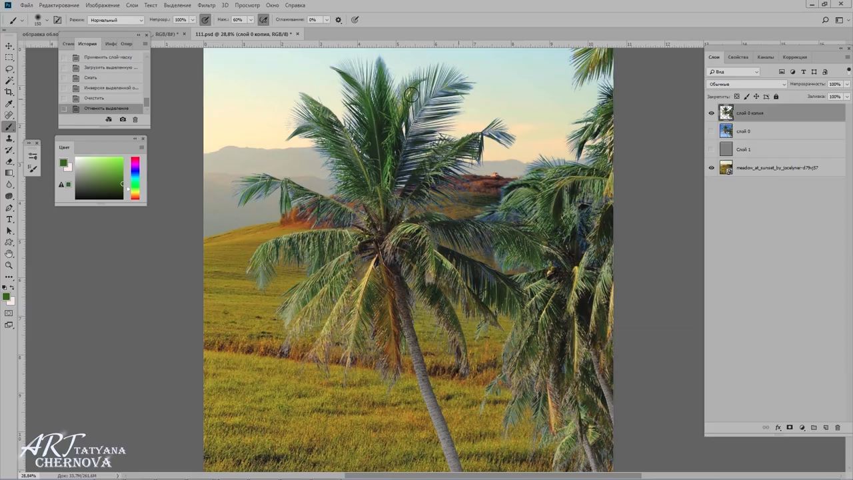The image size is (853, 480).
Task: Open smoothing options gear
Action: [x=338, y=20]
